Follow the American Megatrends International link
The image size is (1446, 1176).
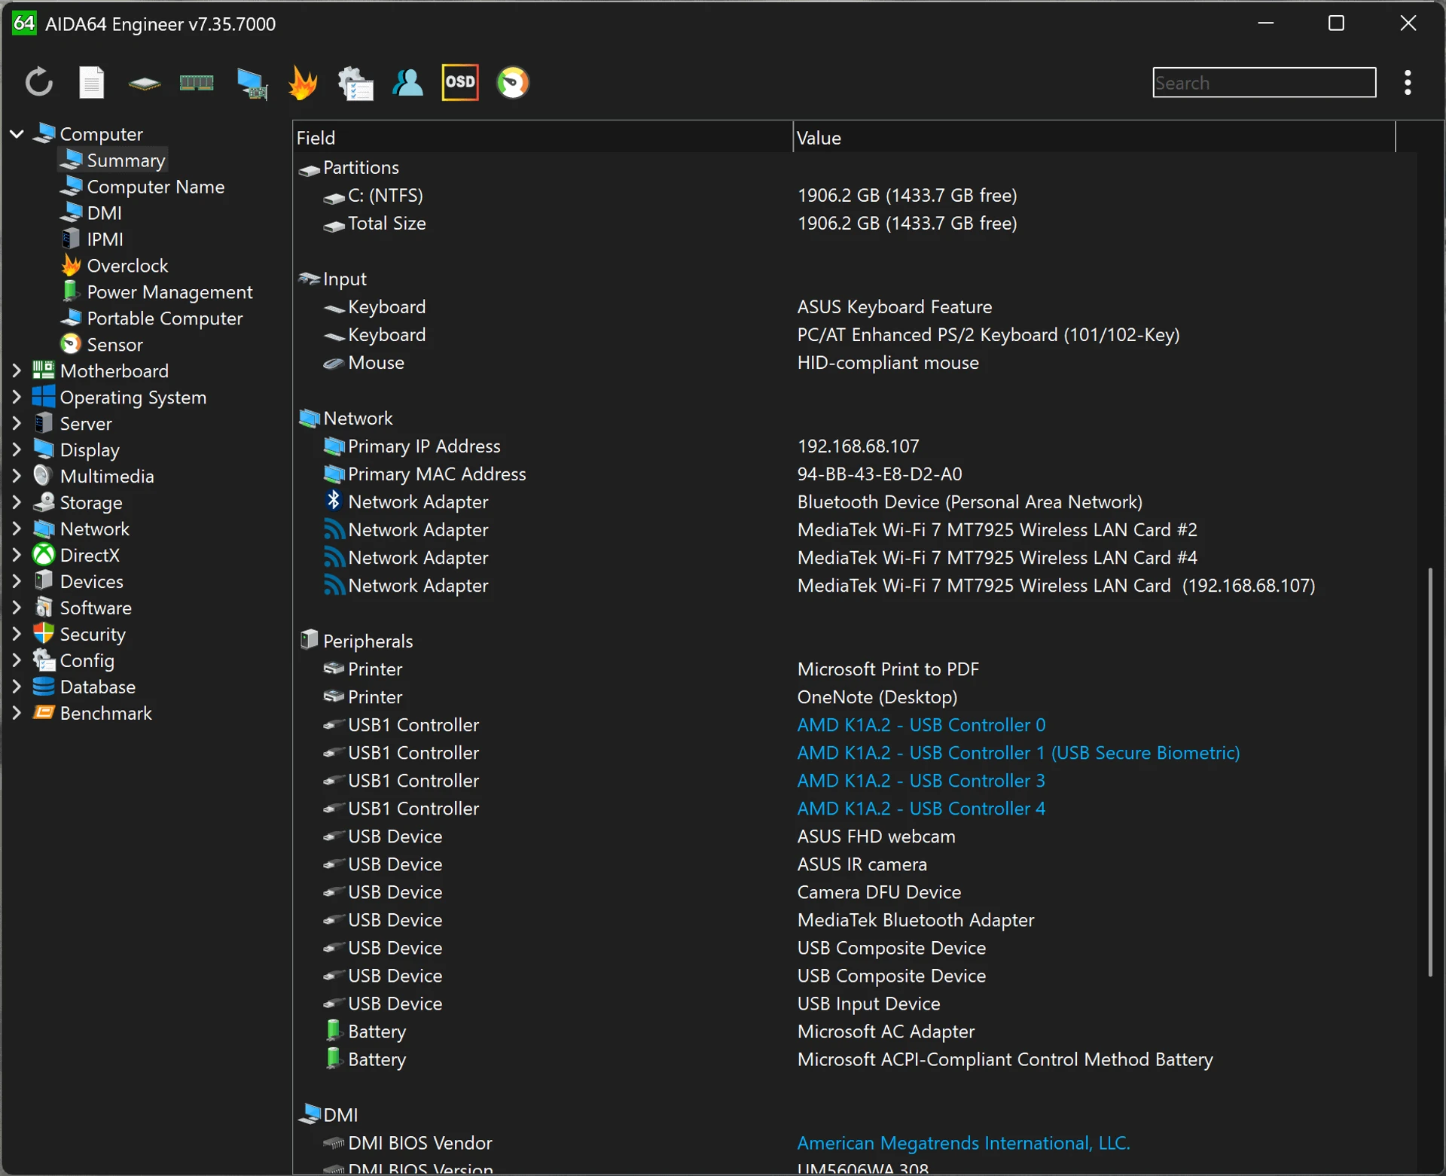coord(963,1143)
